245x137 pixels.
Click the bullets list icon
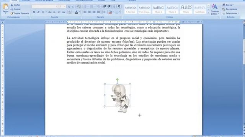tap(85, 6)
